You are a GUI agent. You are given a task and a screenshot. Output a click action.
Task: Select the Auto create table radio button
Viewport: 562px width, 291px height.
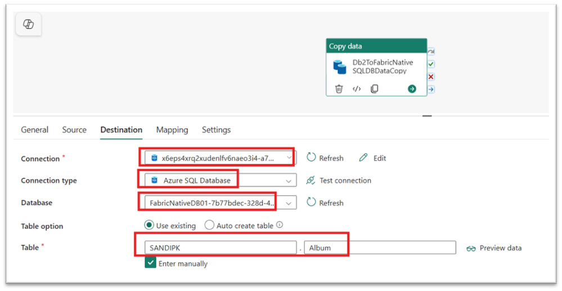(209, 225)
